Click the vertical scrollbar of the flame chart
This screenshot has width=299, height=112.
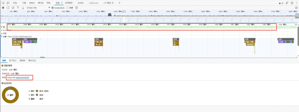298,36
